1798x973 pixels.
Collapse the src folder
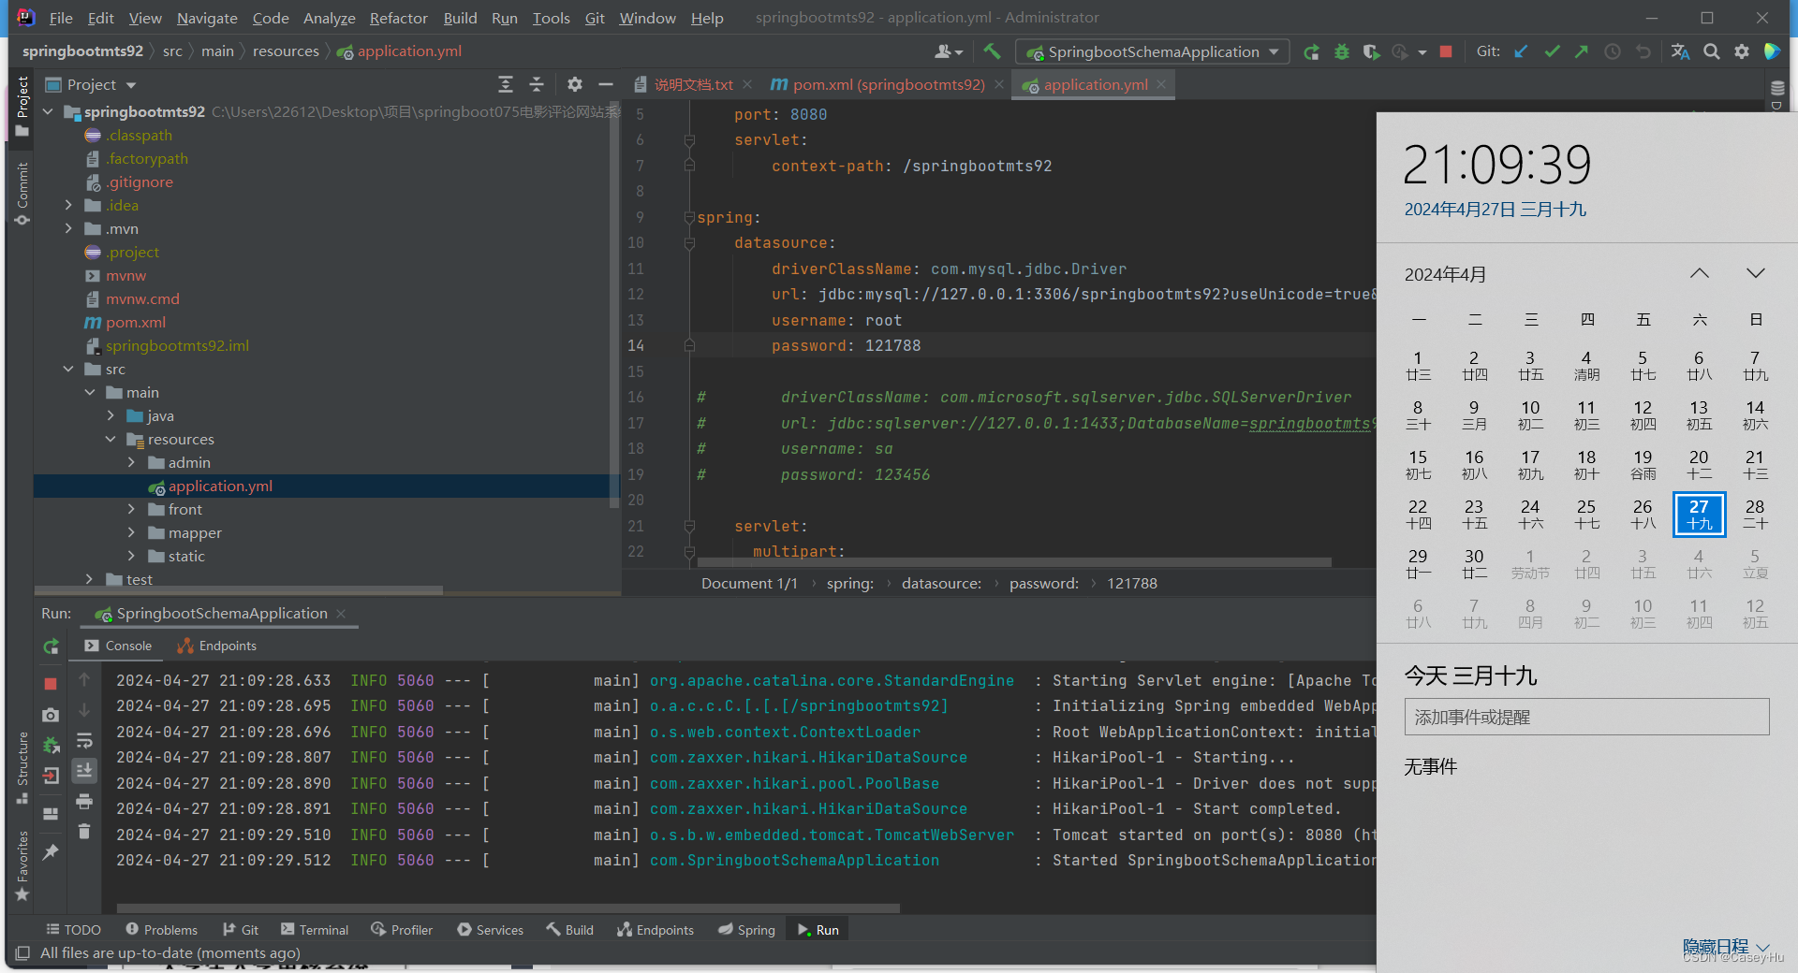68,369
